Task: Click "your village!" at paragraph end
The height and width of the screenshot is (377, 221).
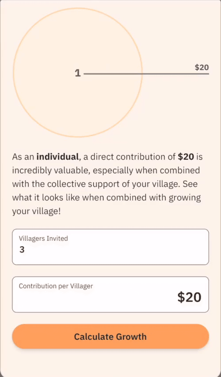Action: point(36,212)
